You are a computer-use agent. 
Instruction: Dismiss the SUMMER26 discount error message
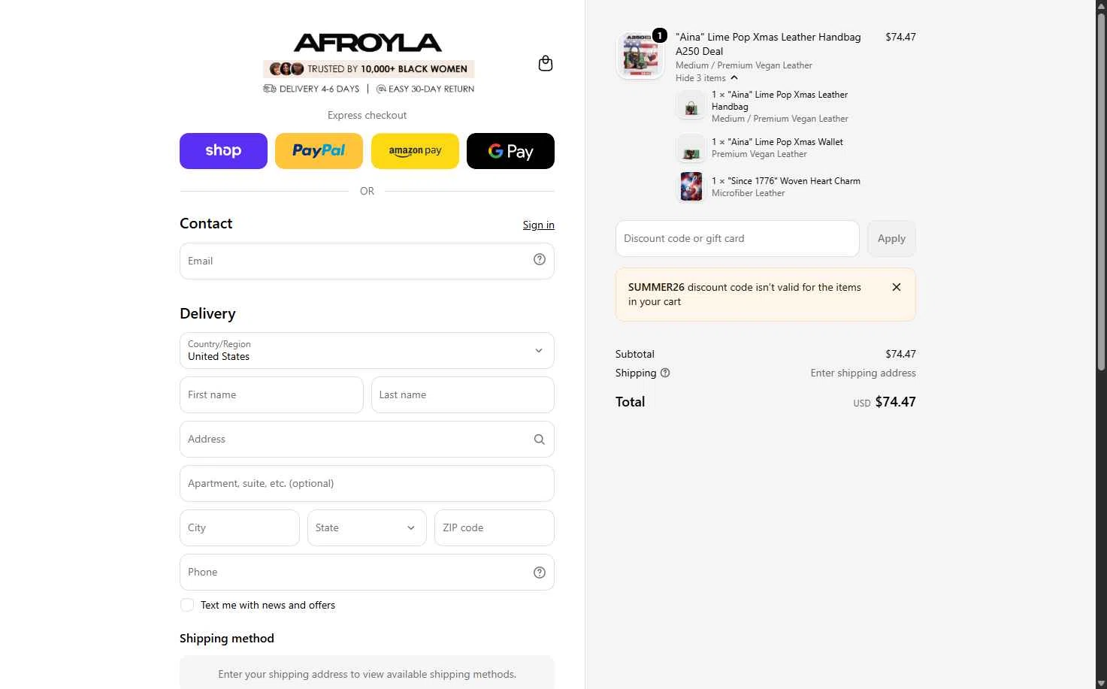coord(897,287)
